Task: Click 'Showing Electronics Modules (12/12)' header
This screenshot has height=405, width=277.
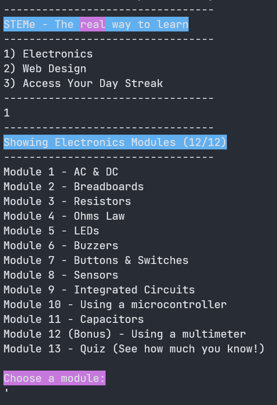Action: pyautogui.click(x=115, y=142)
